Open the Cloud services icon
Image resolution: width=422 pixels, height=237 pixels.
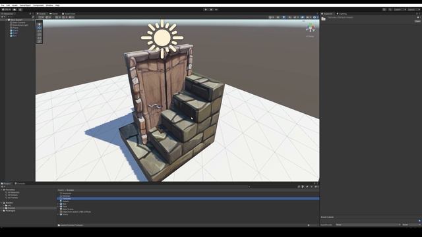[x=15, y=10]
